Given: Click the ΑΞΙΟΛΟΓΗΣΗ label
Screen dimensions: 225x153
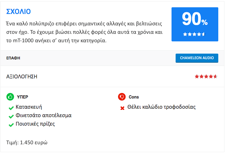Looking at the screenshot, I should [x=22, y=77].
